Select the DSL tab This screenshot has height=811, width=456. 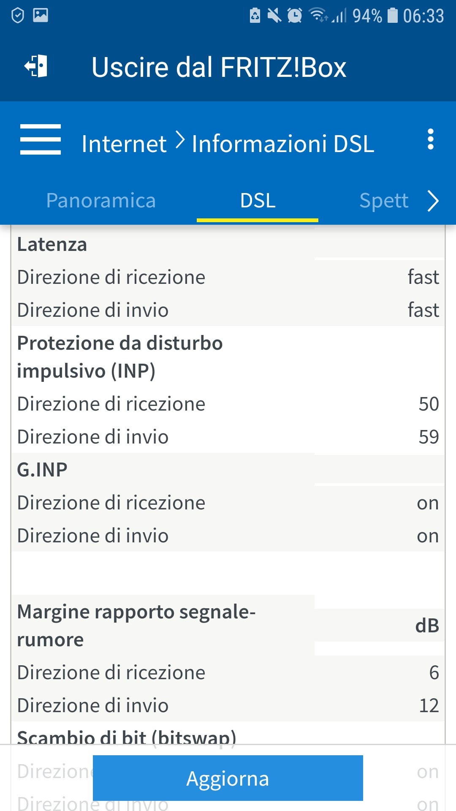(x=258, y=201)
